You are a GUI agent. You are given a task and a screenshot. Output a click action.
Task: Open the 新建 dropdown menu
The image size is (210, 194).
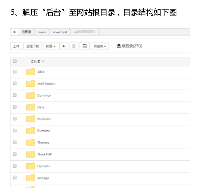coord(51,46)
